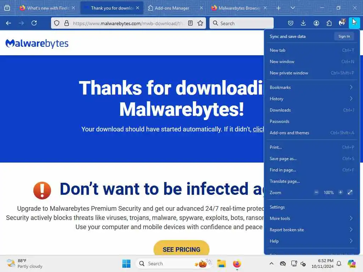
Task: Click the Malwarebytes logo
Action: [37, 43]
